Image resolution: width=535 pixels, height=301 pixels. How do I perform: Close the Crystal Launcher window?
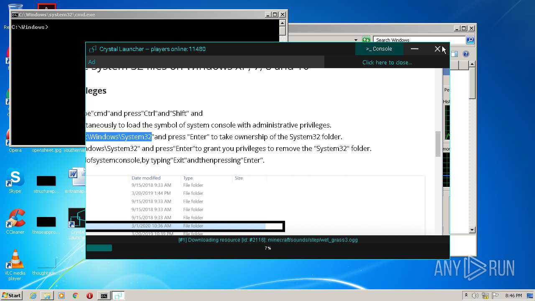tap(437, 49)
